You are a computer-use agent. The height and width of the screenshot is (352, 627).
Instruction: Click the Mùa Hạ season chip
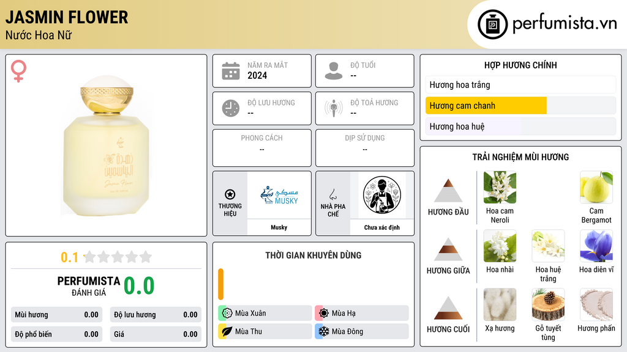pyautogui.click(x=362, y=313)
